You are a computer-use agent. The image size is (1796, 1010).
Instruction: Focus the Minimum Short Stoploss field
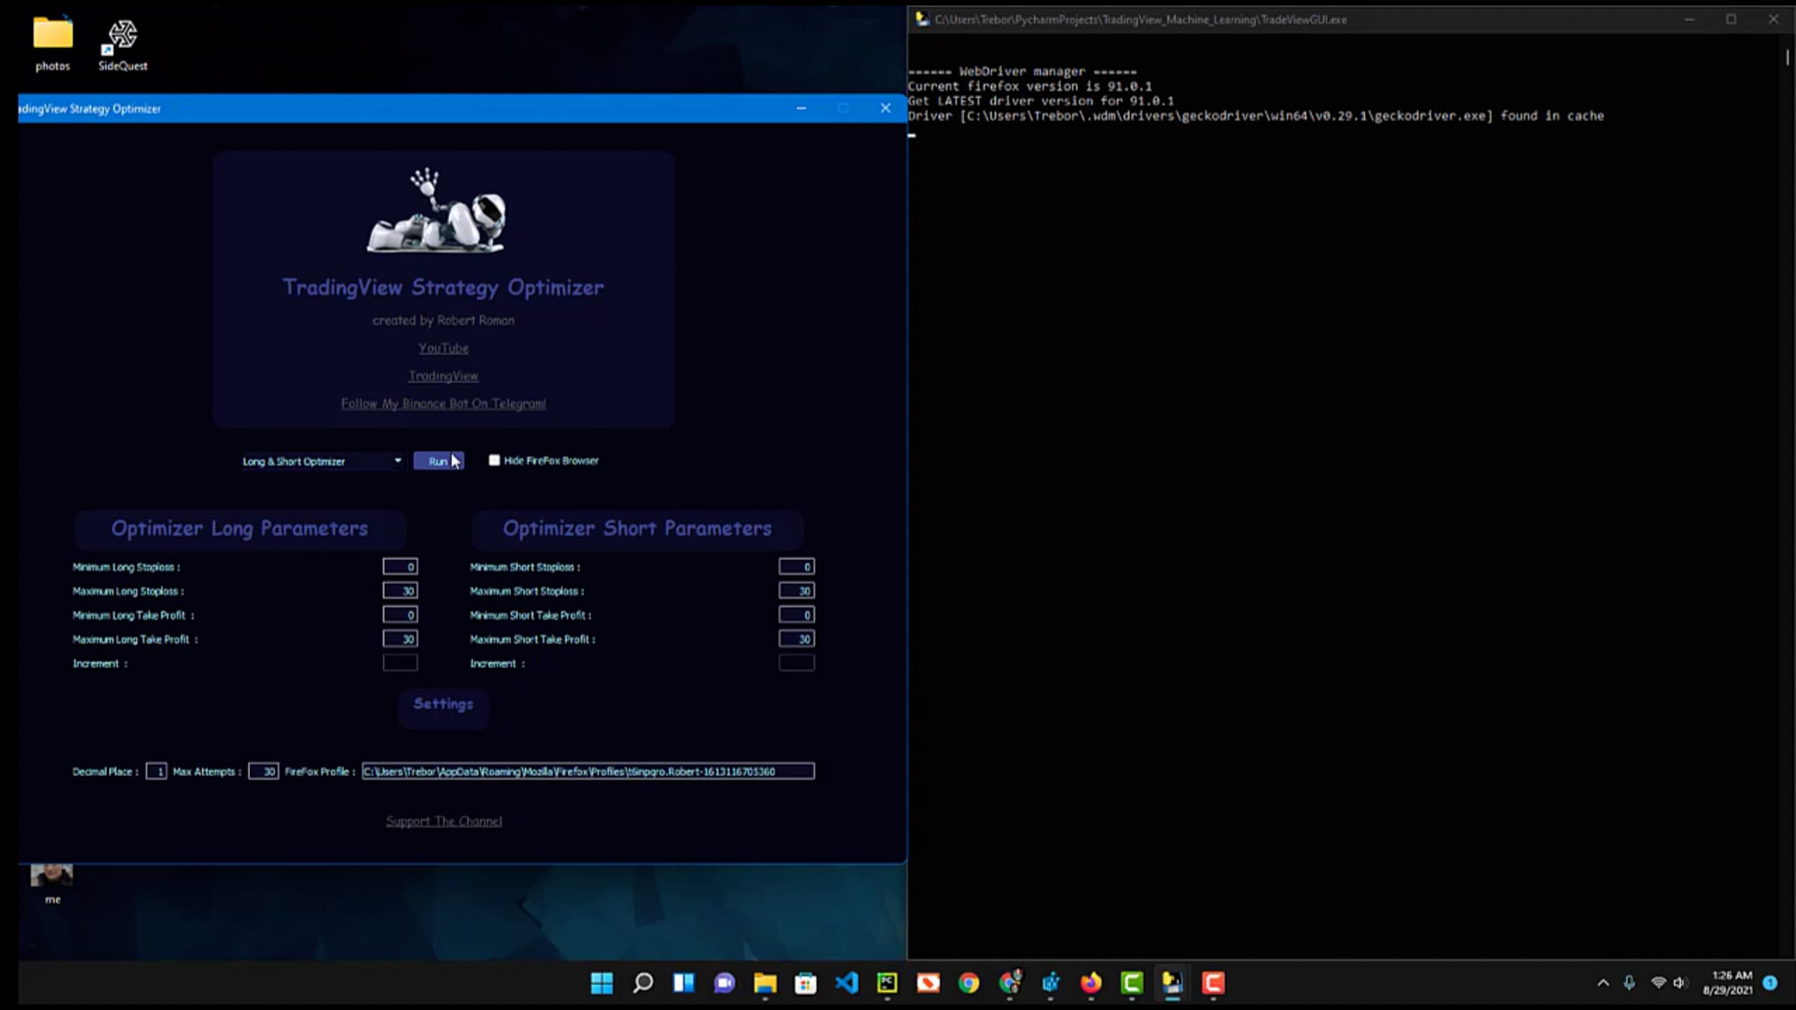tap(796, 566)
